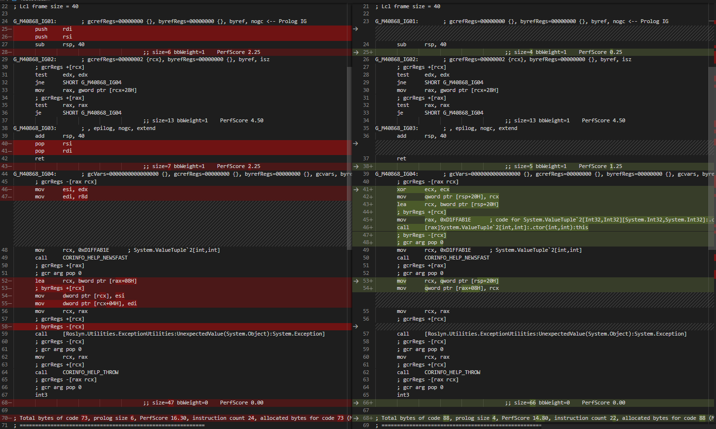Click added 'mov qword ptr [rax+08H], rcx' line
716x429 pixels.
(447, 288)
